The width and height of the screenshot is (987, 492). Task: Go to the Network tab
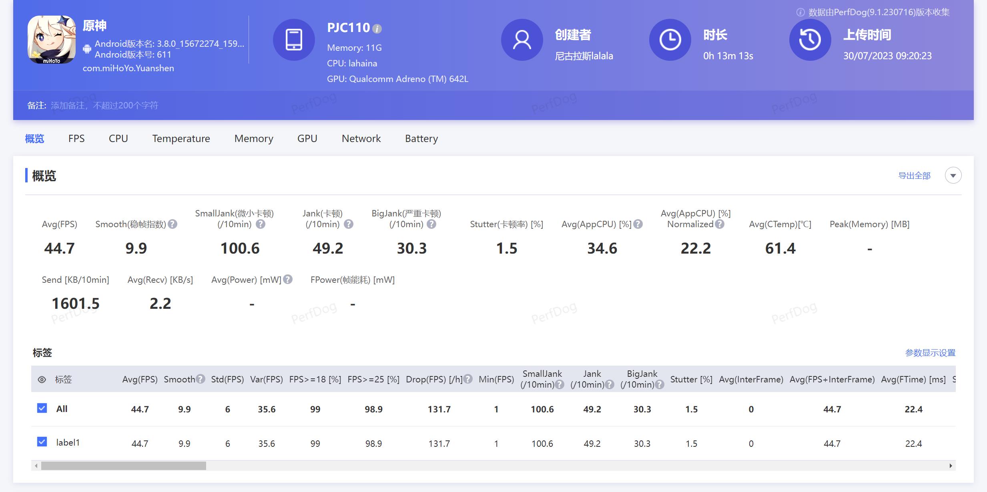(x=361, y=138)
